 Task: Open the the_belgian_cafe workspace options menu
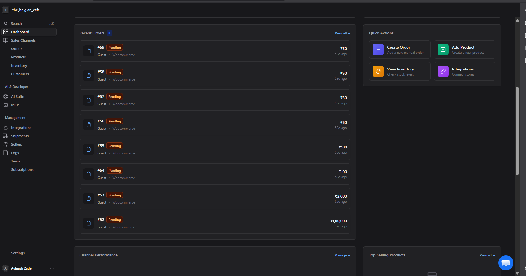[x=52, y=10]
